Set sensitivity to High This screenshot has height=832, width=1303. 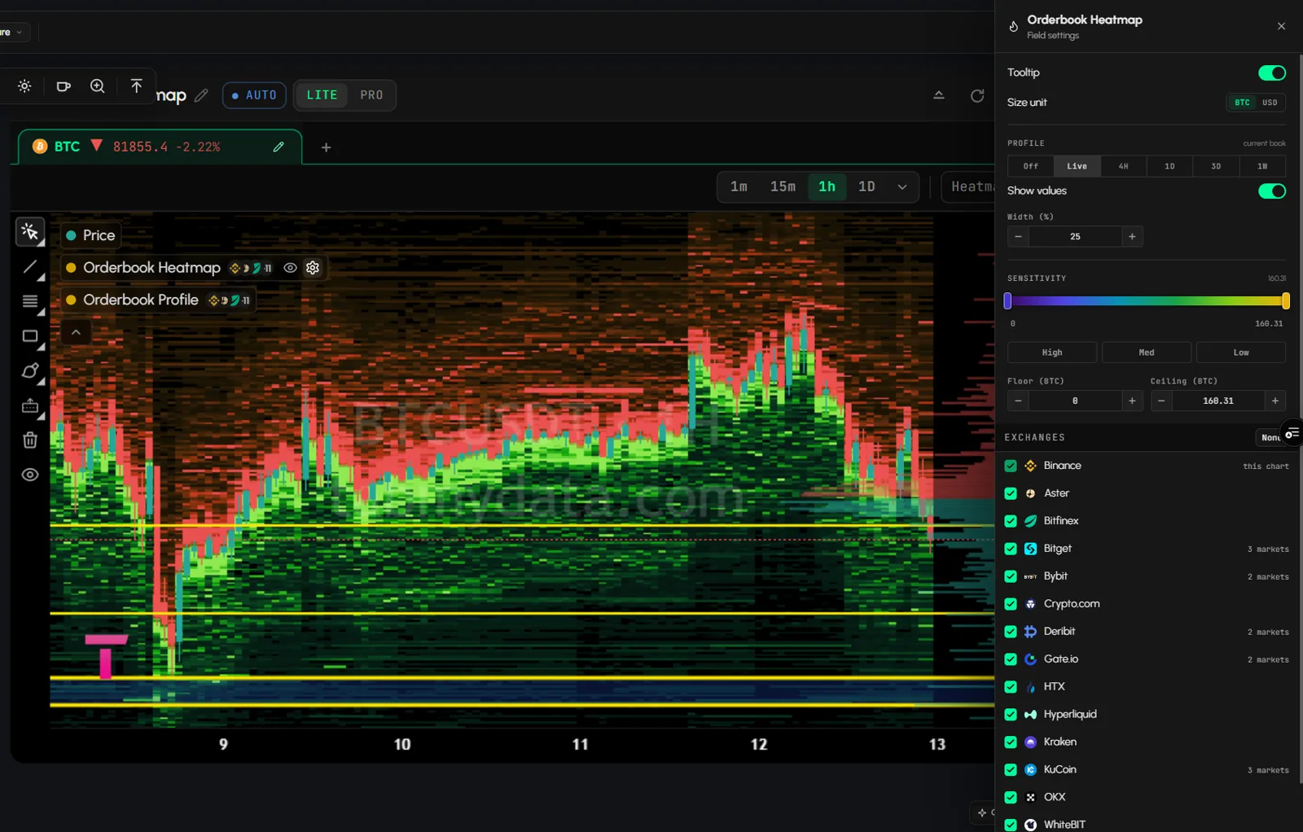click(x=1052, y=353)
